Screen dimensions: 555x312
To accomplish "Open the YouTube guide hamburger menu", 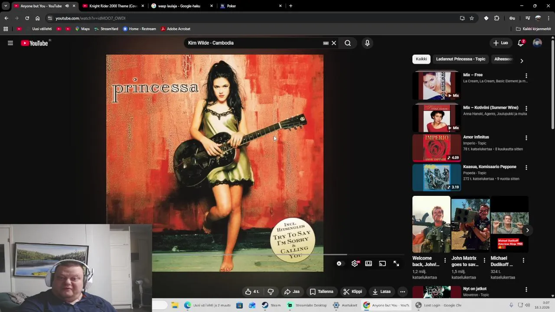I will [10, 43].
